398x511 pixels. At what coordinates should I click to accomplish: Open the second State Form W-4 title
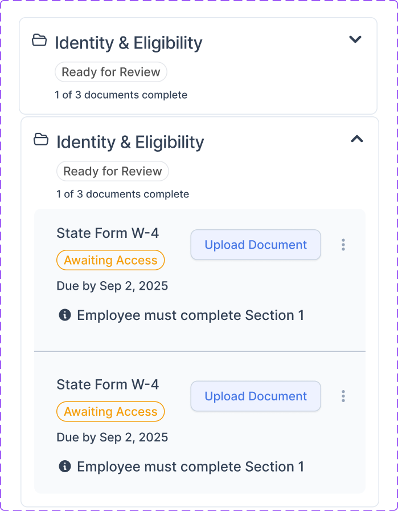click(x=108, y=384)
